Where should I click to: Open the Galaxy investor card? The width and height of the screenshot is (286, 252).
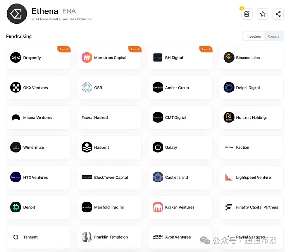click(180, 147)
